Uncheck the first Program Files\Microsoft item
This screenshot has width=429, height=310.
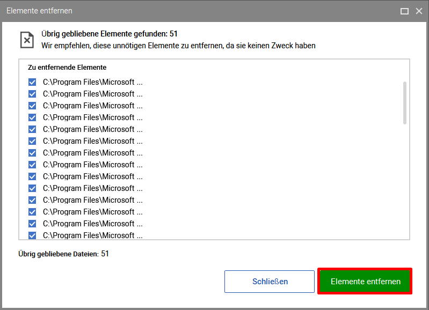coord(32,82)
